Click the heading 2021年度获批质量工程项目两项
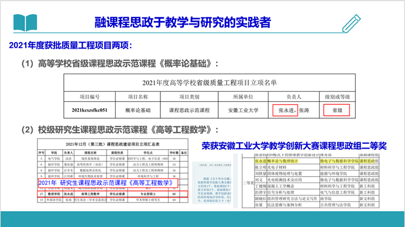The image size is (405, 227). [70, 46]
